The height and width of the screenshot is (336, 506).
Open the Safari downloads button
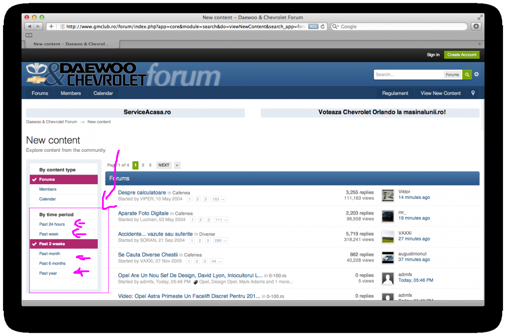476,26
